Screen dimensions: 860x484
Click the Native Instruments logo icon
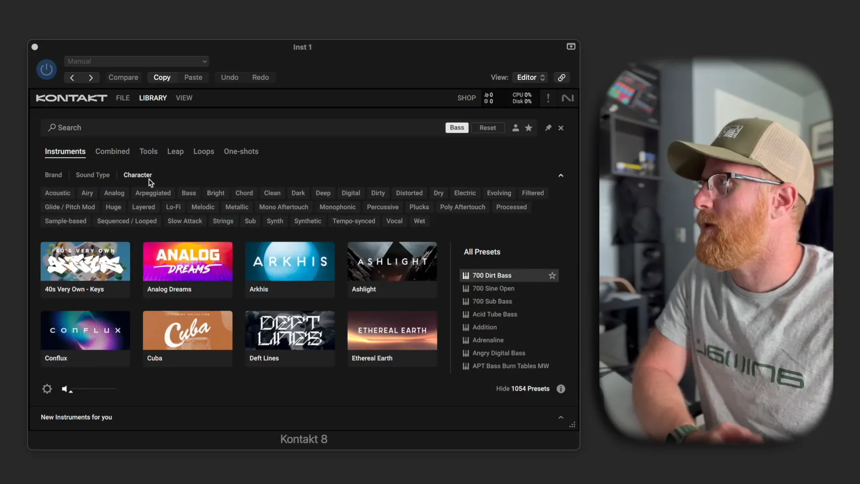(568, 98)
